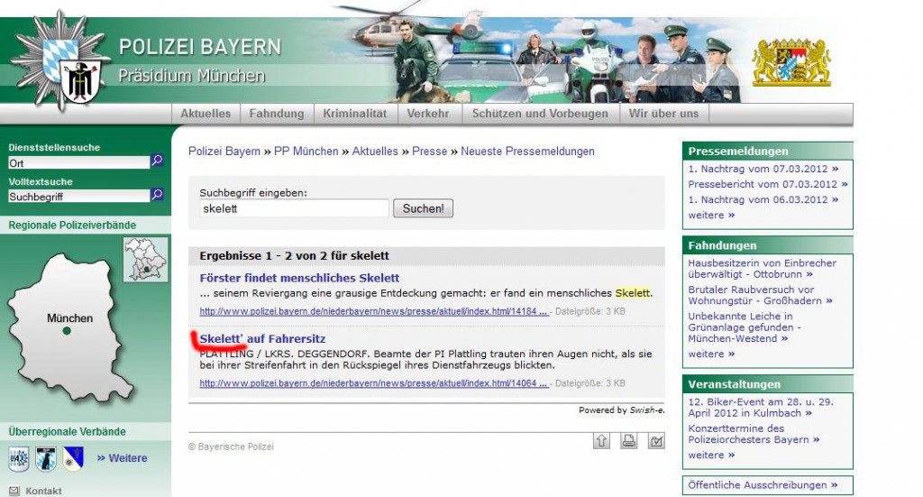Select the Verkehr navigation item

428,114
